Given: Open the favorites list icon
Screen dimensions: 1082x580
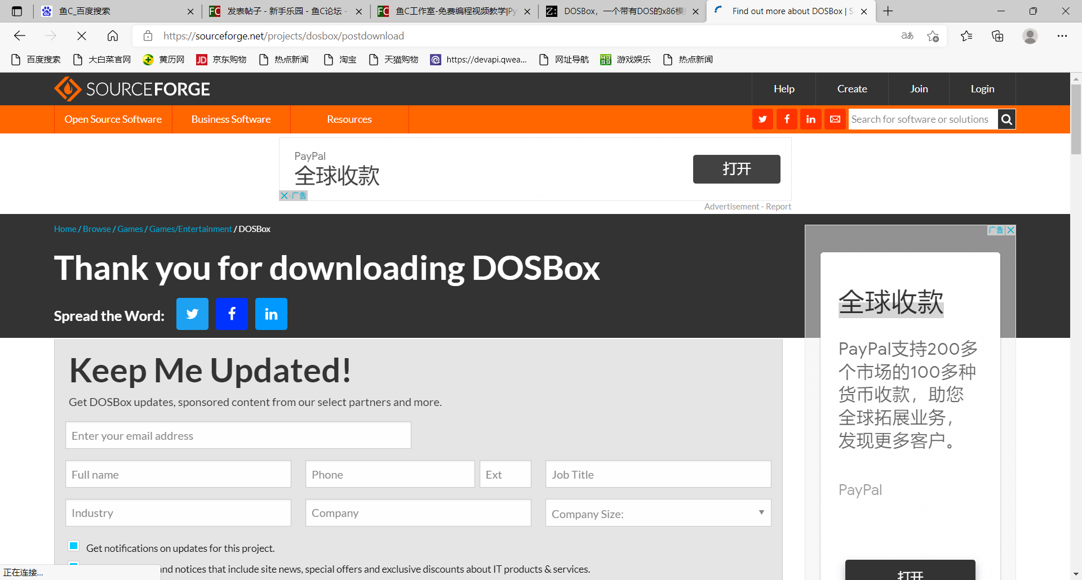Looking at the screenshot, I should pyautogui.click(x=966, y=36).
